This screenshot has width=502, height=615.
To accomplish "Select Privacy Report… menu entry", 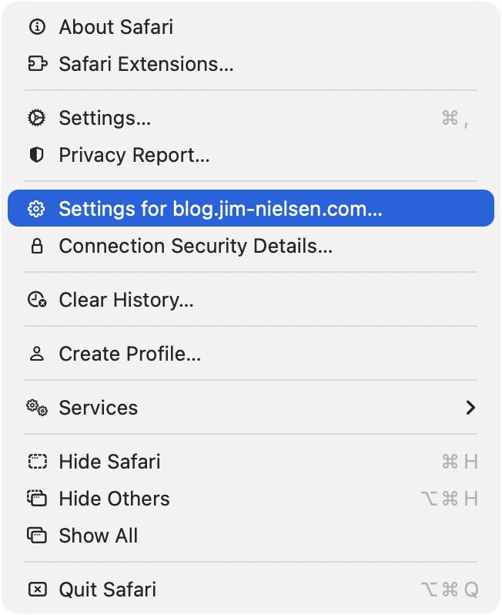I will pos(134,155).
